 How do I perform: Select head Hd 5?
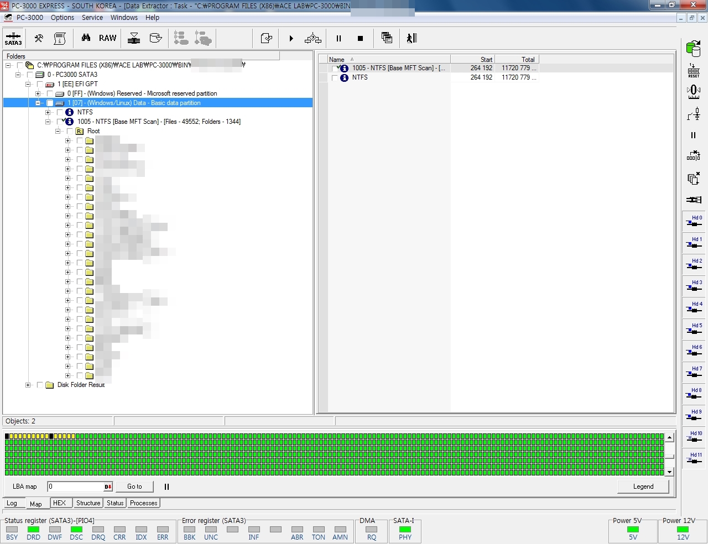694,329
